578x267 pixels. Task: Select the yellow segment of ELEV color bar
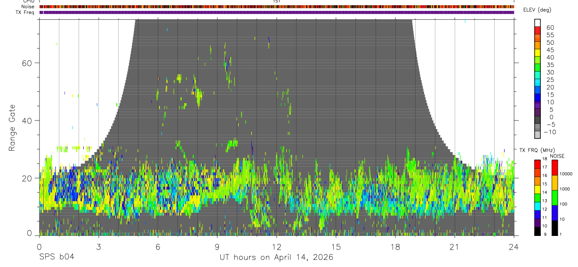[538, 53]
